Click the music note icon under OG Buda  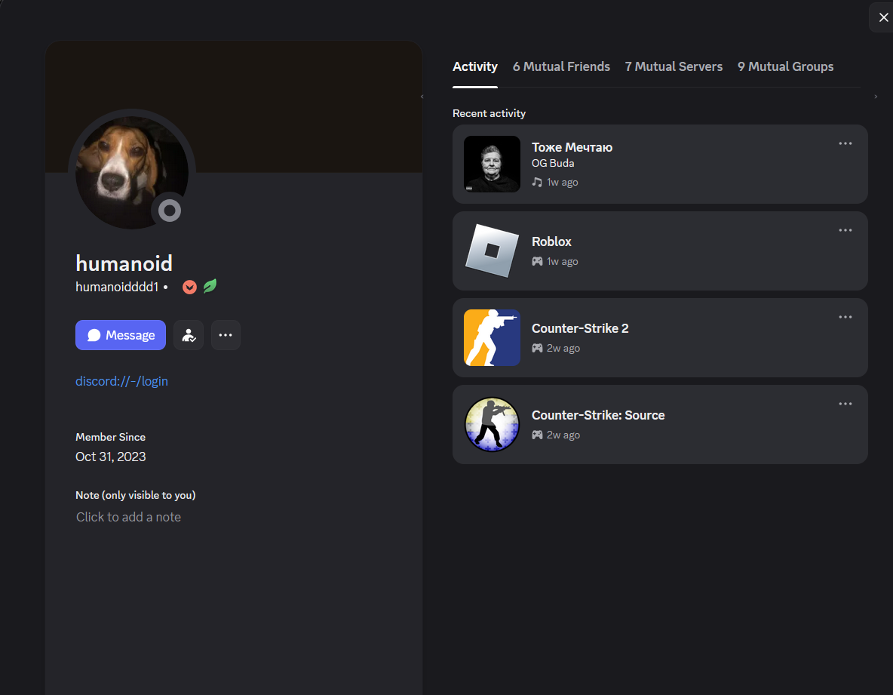click(537, 183)
